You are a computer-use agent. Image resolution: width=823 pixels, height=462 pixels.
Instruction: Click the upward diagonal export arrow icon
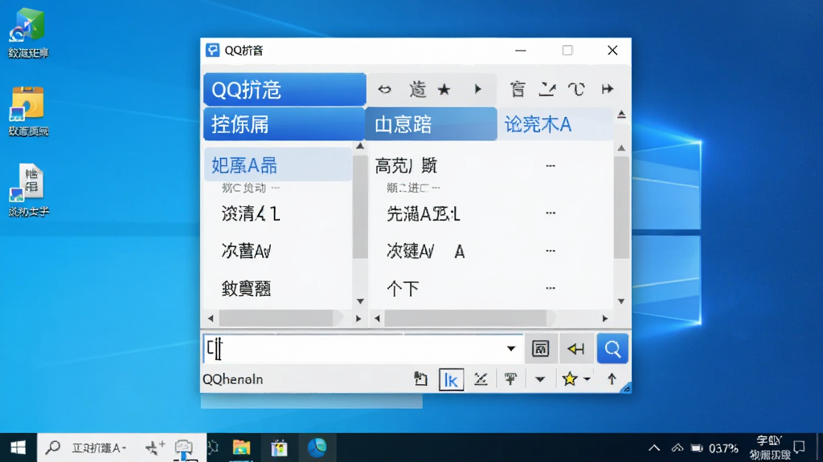pos(547,90)
